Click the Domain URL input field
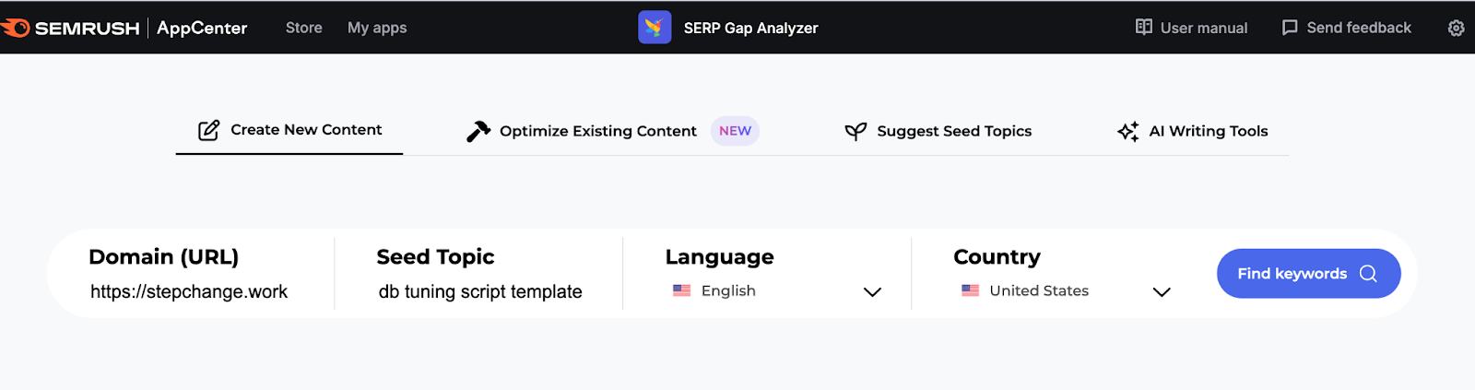 tap(189, 292)
